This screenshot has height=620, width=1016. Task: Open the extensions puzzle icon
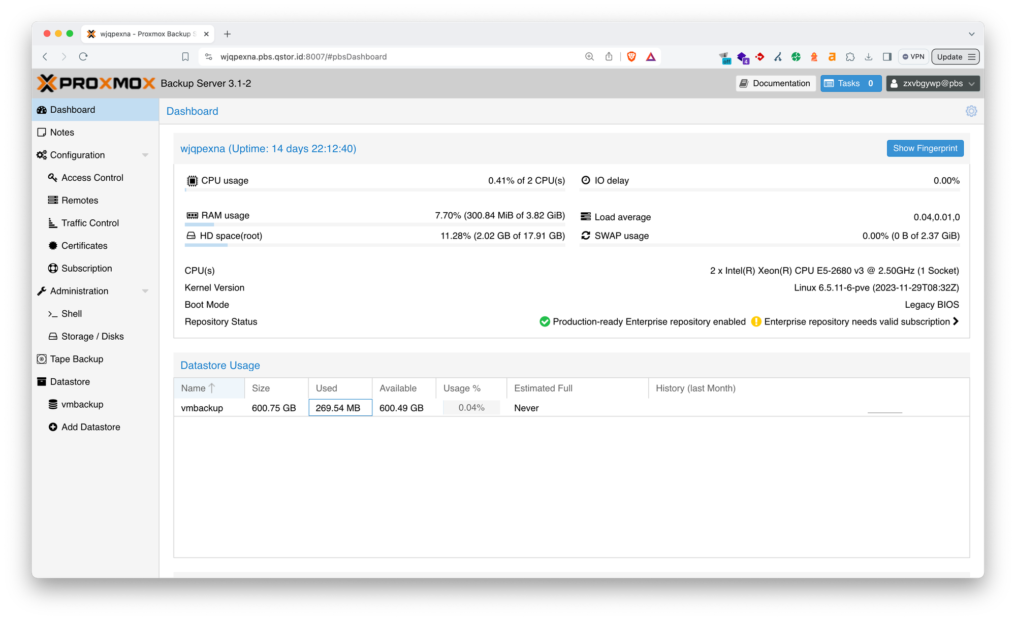click(850, 56)
